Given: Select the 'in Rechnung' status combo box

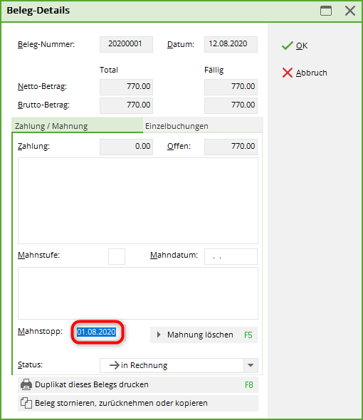Looking at the screenshot, I should (x=179, y=365).
